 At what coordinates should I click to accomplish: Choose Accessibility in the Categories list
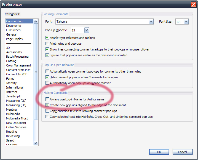click(14, 52)
